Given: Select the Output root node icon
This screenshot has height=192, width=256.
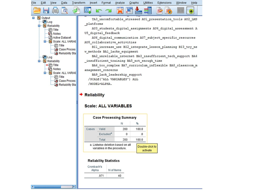Looking at the screenshot, I should click(x=39, y=18).
